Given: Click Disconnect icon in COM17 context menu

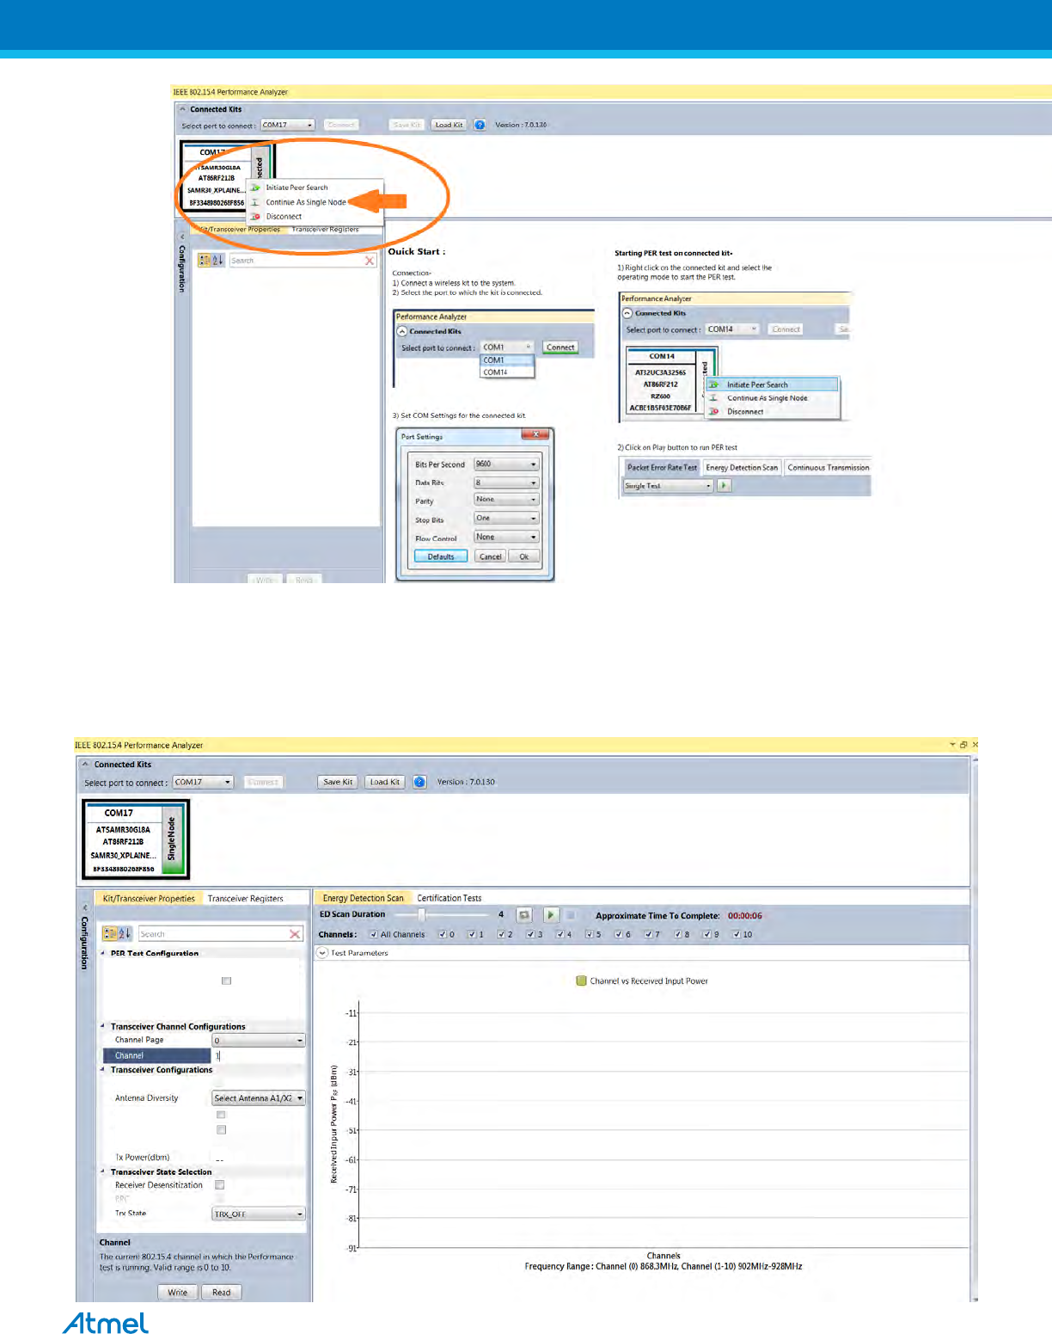Looking at the screenshot, I should pyautogui.click(x=255, y=217).
